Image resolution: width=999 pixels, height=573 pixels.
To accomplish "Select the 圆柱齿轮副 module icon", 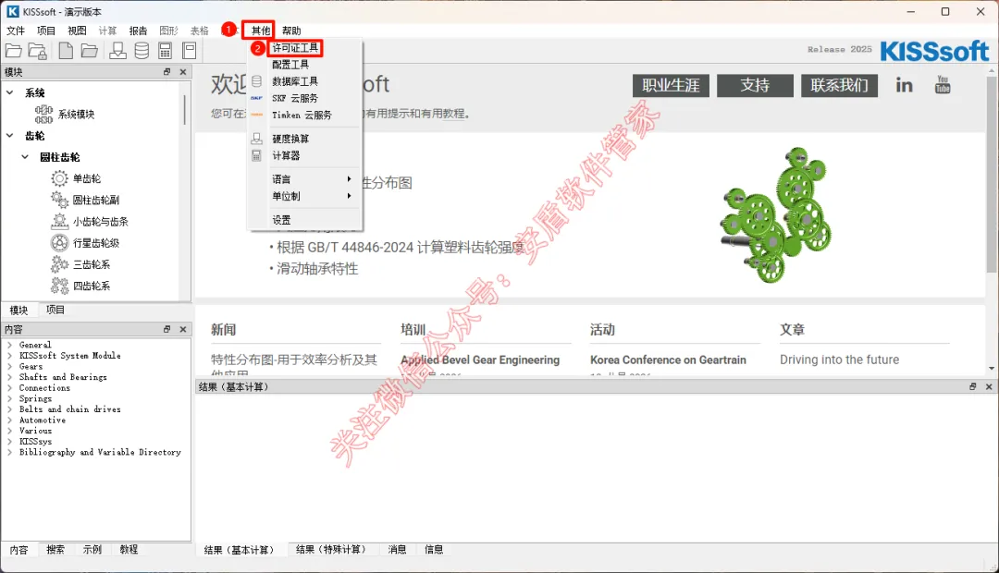I will pos(59,200).
